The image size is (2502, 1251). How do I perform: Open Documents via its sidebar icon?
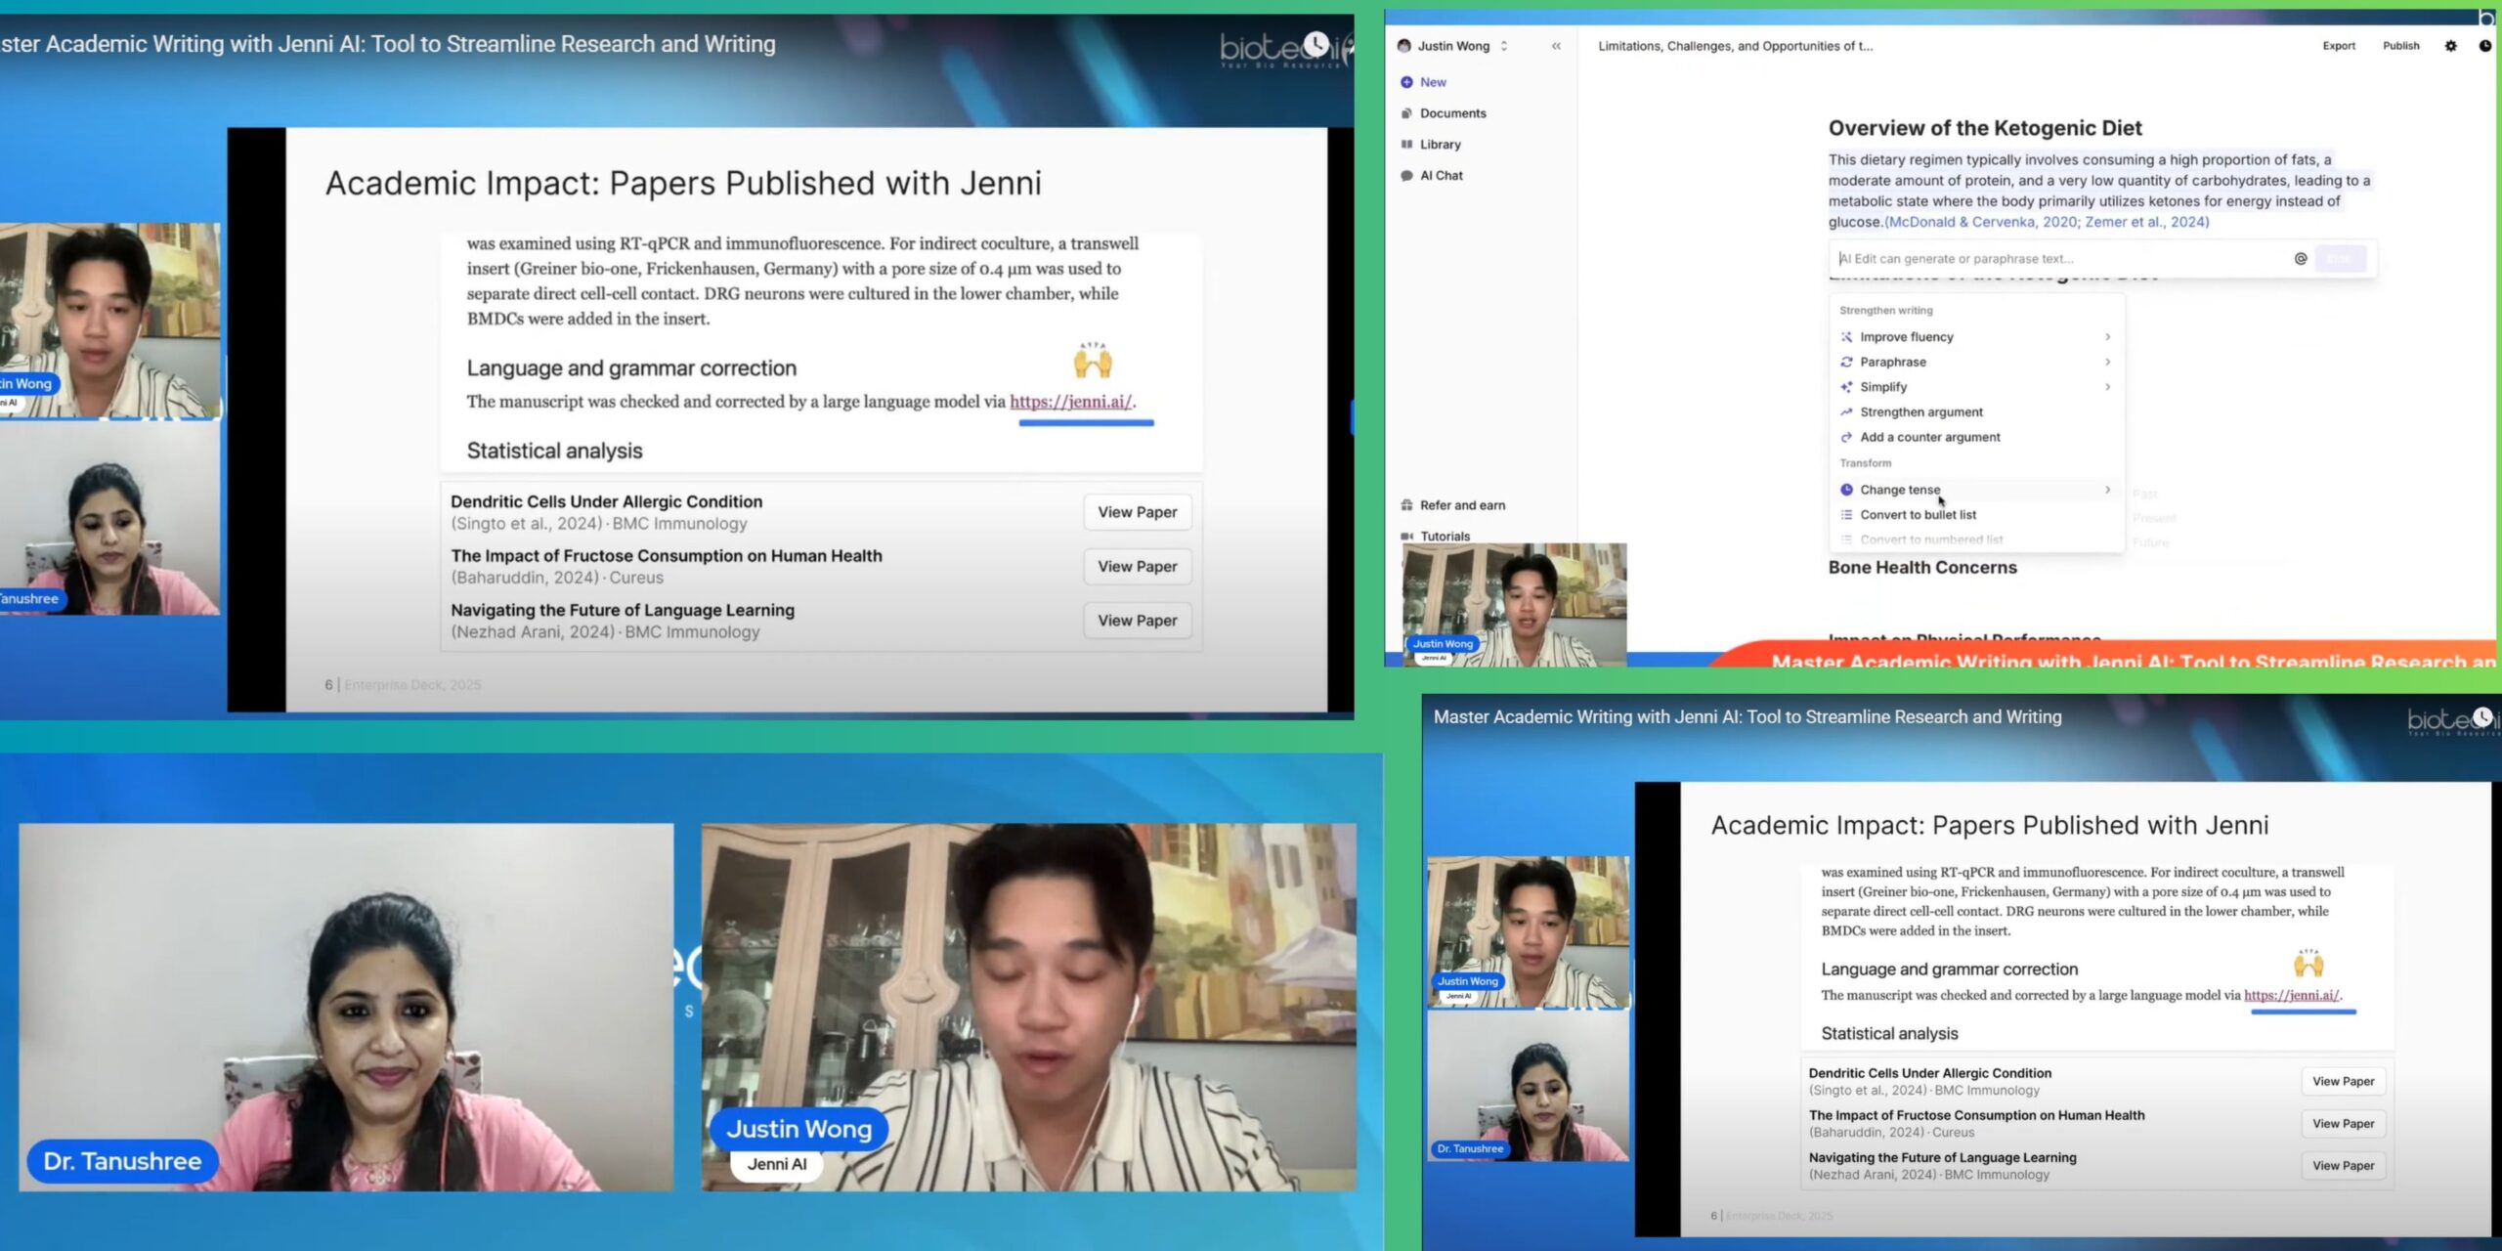[x=1406, y=113]
